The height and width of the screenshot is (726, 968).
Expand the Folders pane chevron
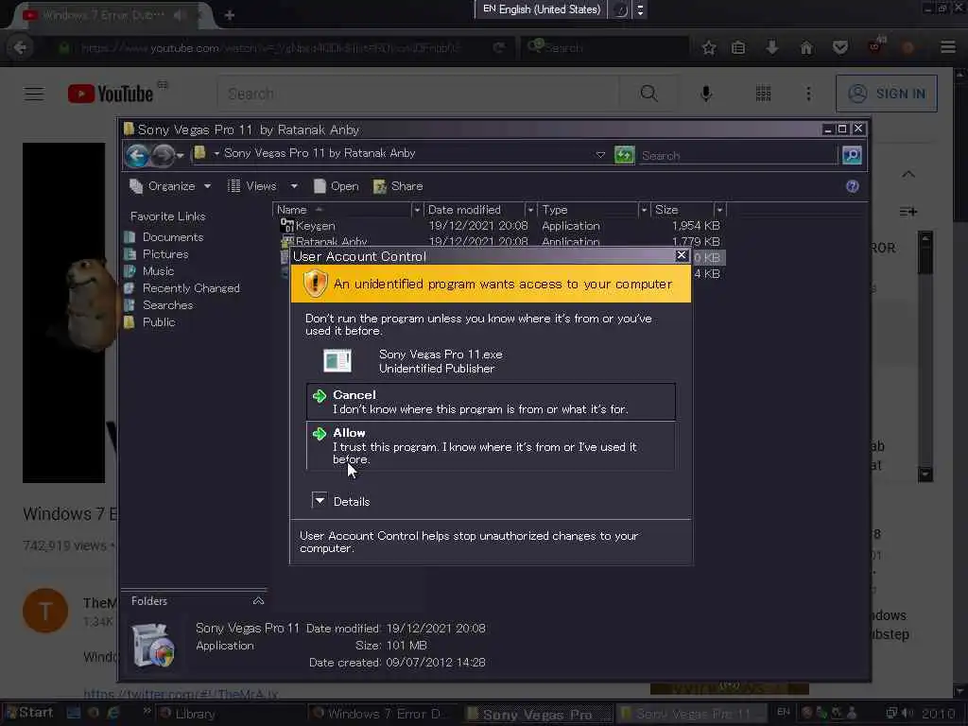(259, 600)
